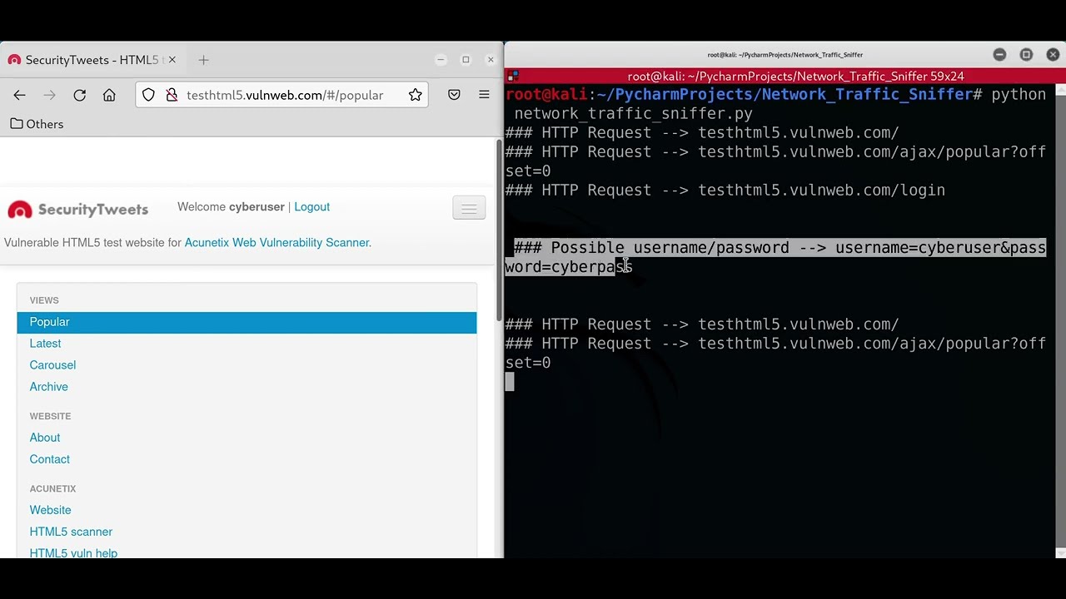
Task: Minimize the Firefox browser window
Action: click(441, 60)
